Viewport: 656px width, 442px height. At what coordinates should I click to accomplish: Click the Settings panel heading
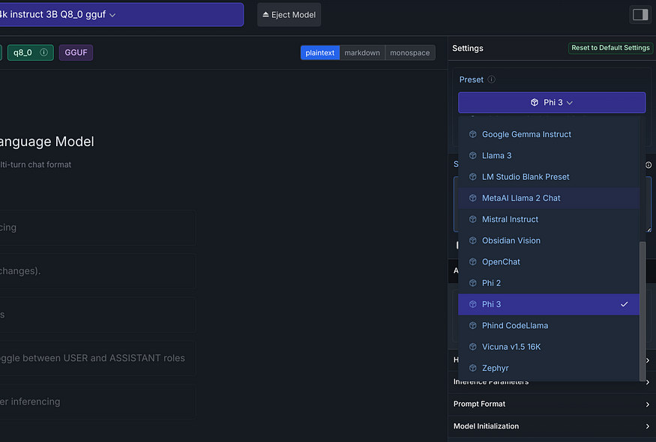(x=468, y=49)
